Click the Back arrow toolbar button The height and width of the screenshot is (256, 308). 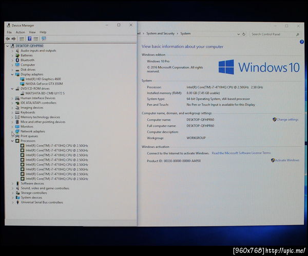(8, 39)
